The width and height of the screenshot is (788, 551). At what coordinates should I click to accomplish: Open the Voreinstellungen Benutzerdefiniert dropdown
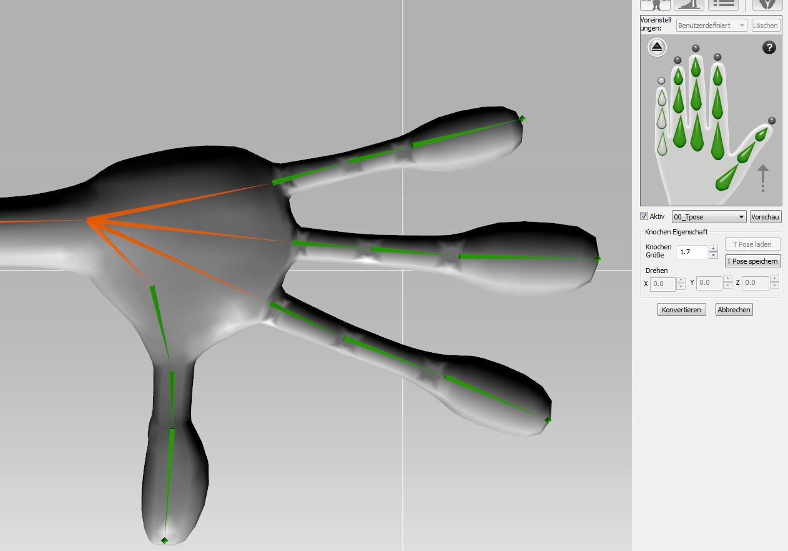coord(711,26)
